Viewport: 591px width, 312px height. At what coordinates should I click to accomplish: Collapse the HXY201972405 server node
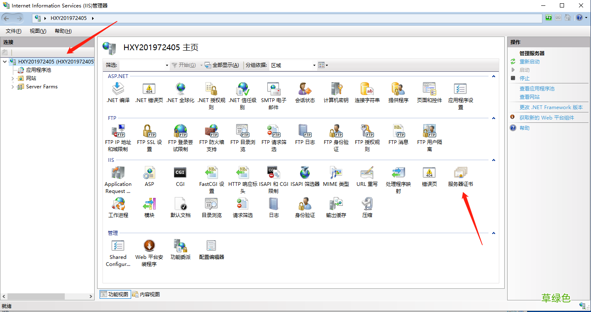tap(4, 61)
